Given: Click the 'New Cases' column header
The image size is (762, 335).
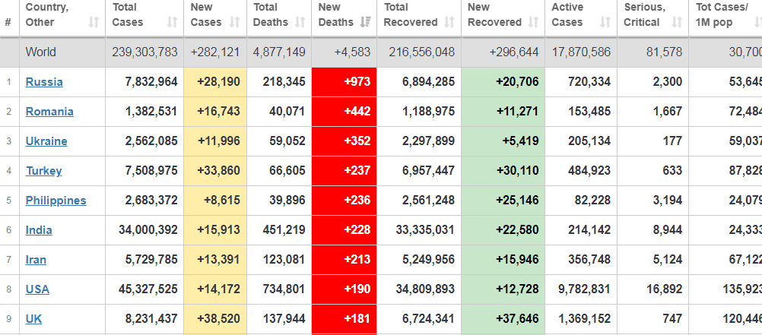Looking at the screenshot, I should 215,18.
